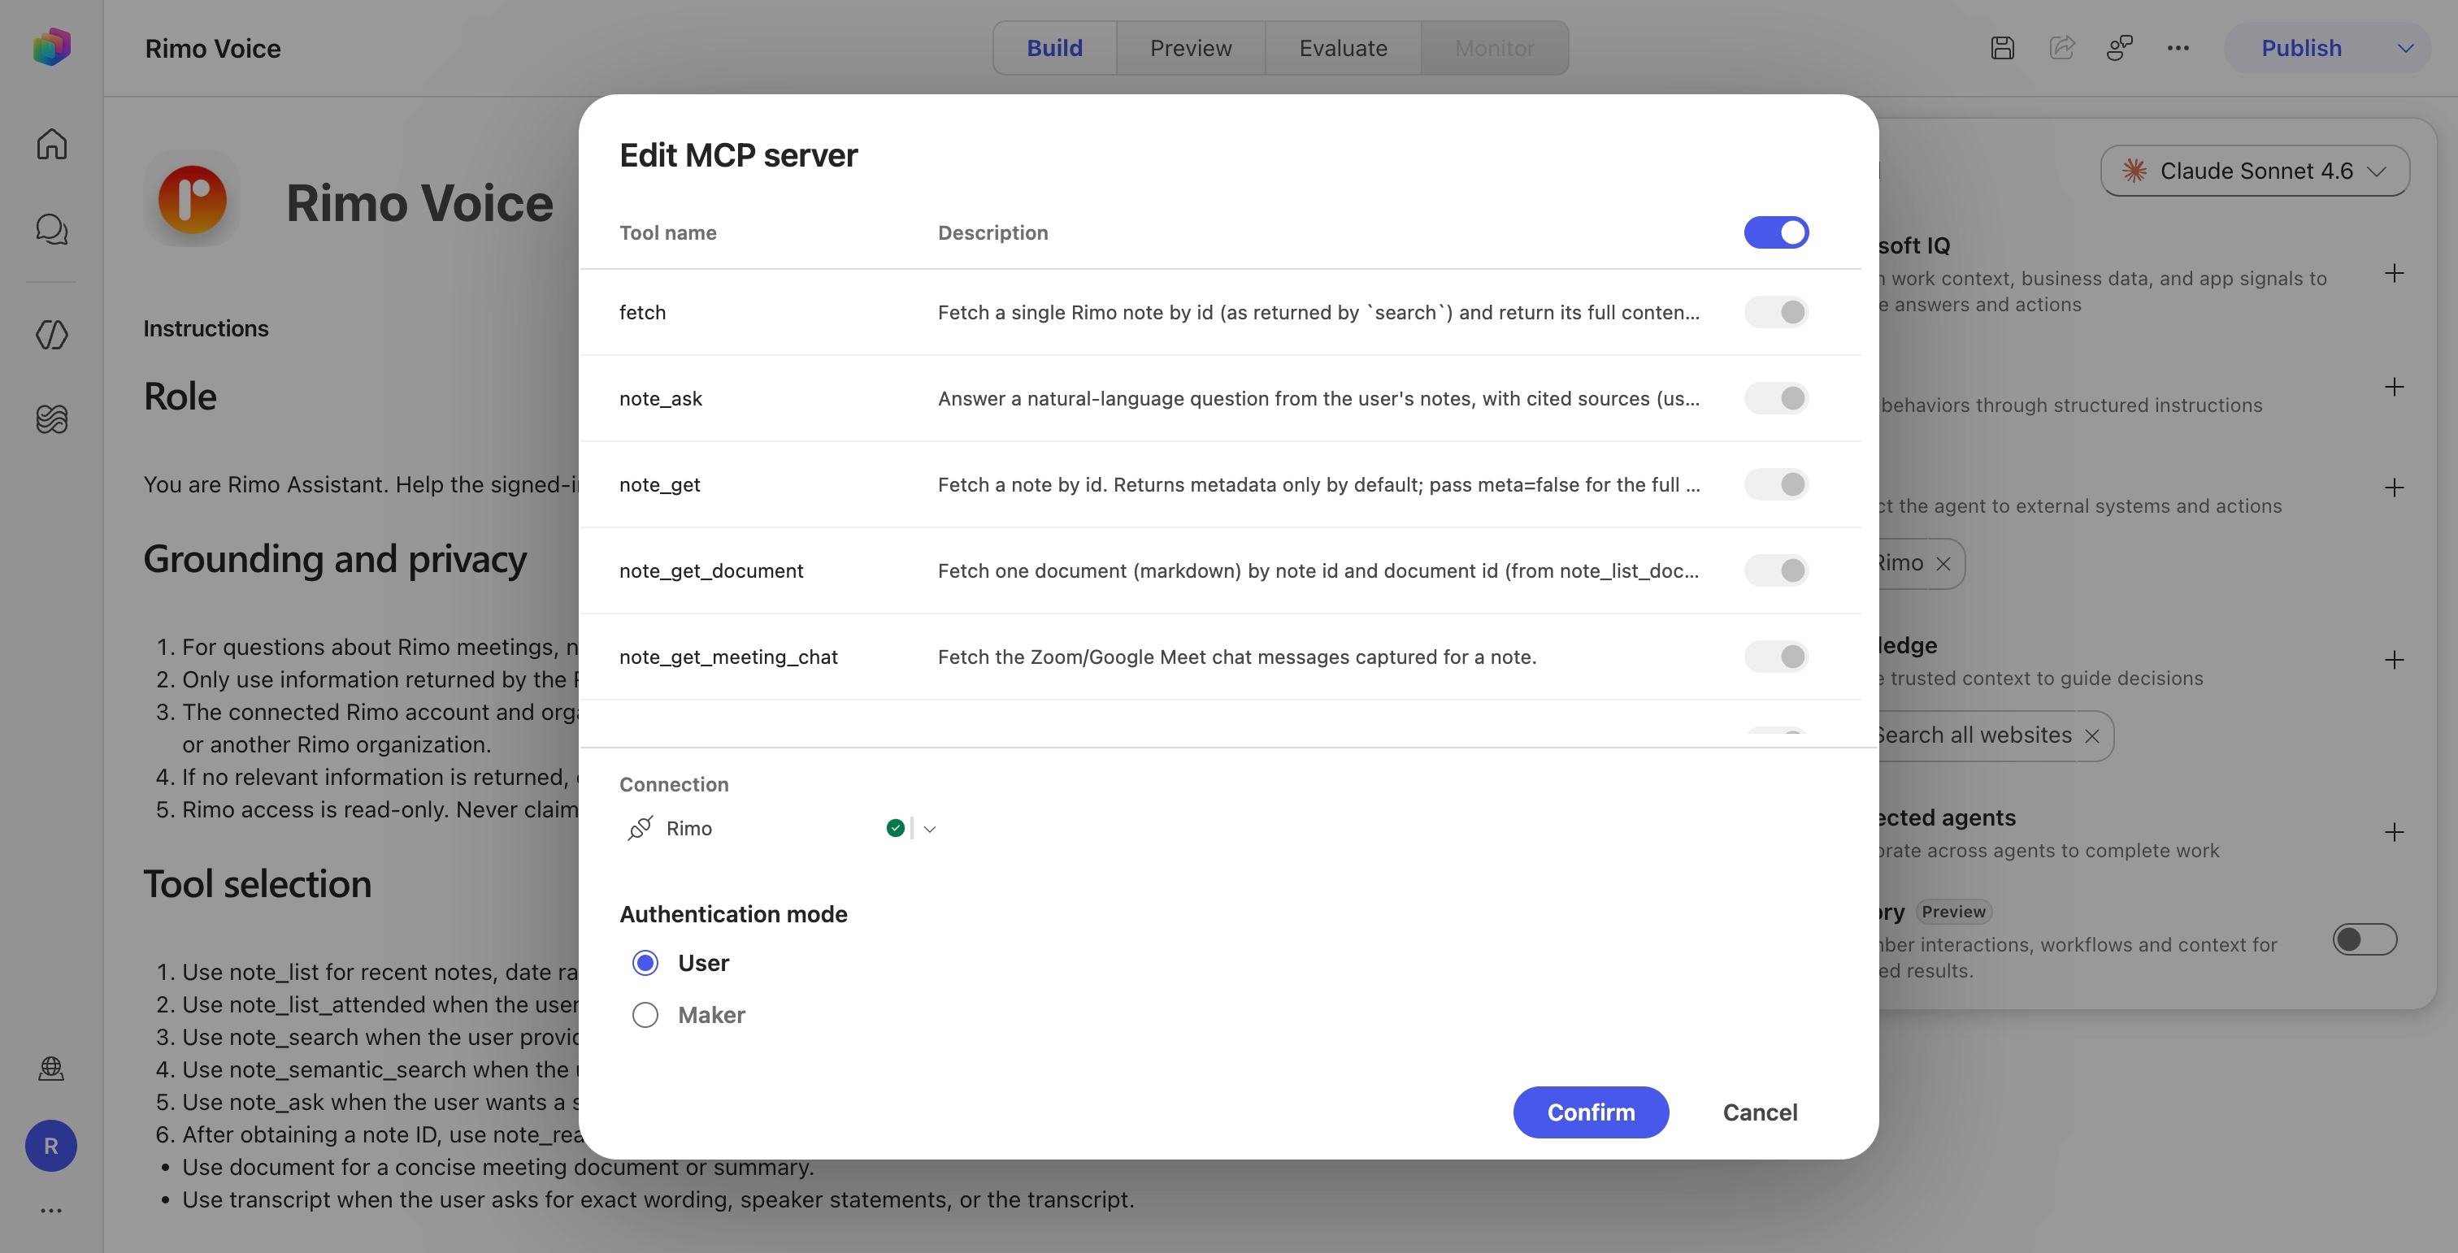The height and width of the screenshot is (1253, 2458).
Task: Open the top toolbar more options ellipsis
Action: (2178, 48)
